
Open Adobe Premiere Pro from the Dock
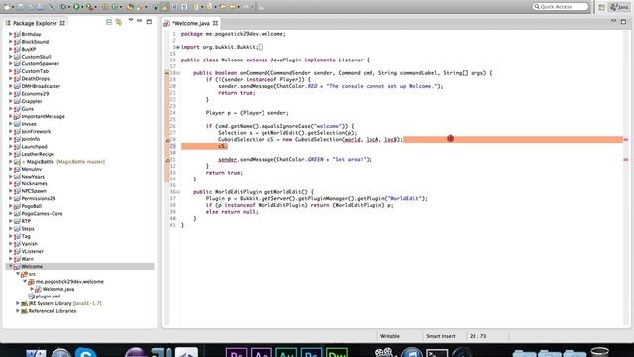click(x=236, y=352)
